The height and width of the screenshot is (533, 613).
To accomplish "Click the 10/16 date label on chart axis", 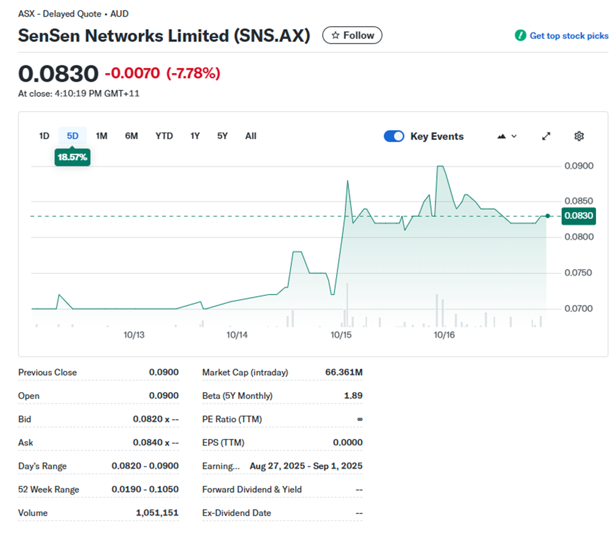I will (x=444, y=335).
